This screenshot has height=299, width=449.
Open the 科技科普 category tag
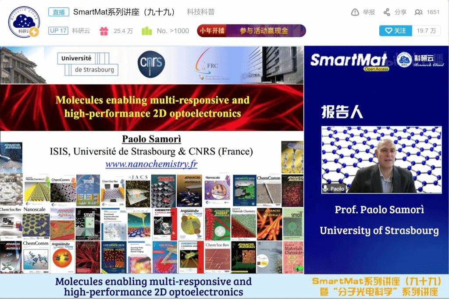(201, 12)
